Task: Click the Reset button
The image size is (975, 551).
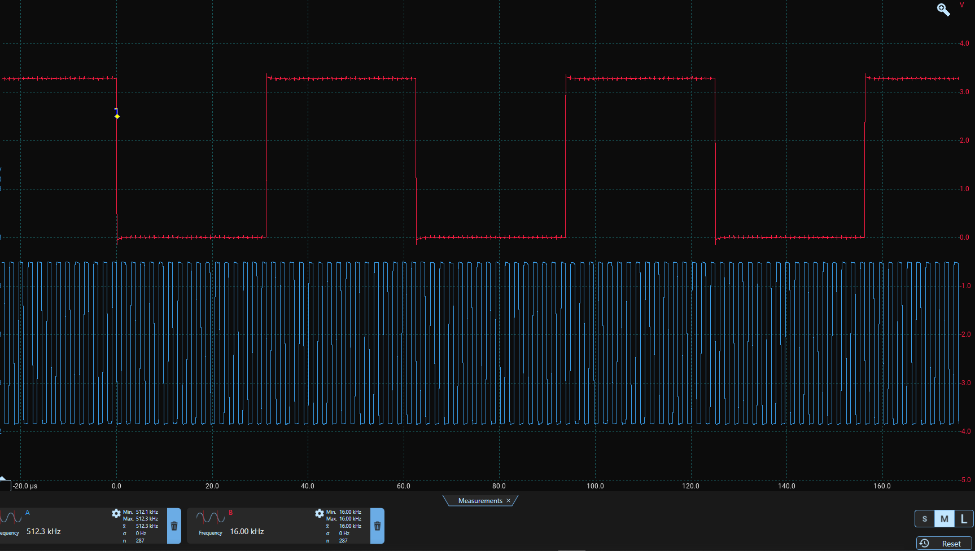Action: tap(945, 544)
